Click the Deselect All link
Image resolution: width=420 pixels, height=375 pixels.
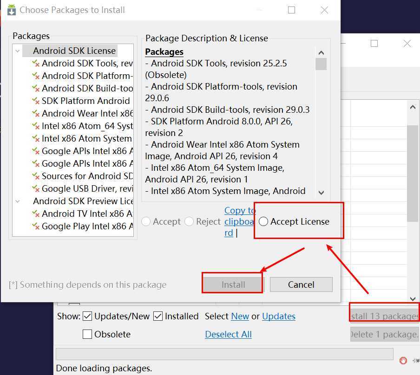coord(228,334)
